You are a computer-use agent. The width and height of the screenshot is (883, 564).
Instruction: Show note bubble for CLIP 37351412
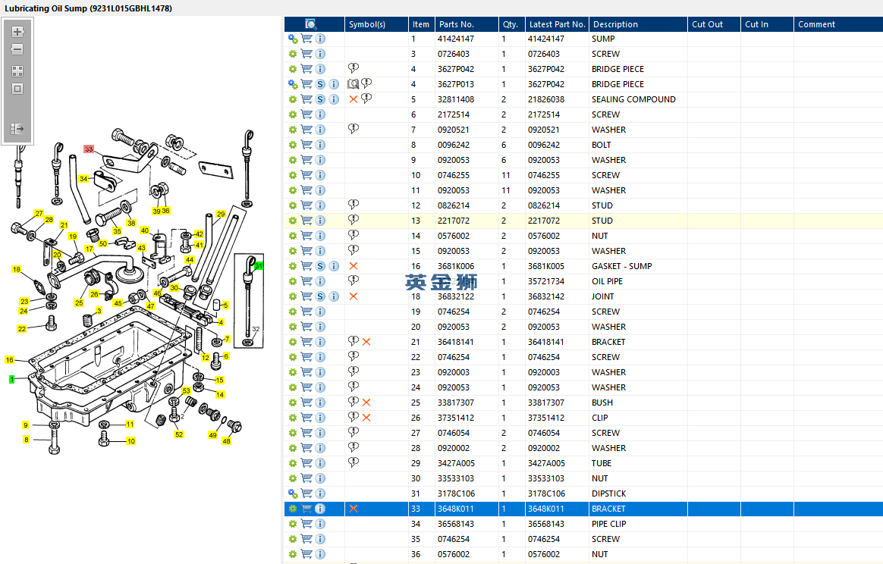pyautogui.click(x=353, y=416)
